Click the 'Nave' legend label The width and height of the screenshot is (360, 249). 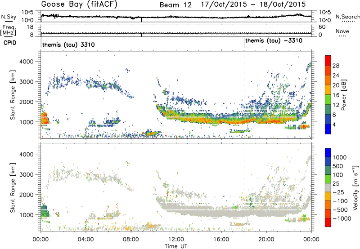(x=342, y=31)
